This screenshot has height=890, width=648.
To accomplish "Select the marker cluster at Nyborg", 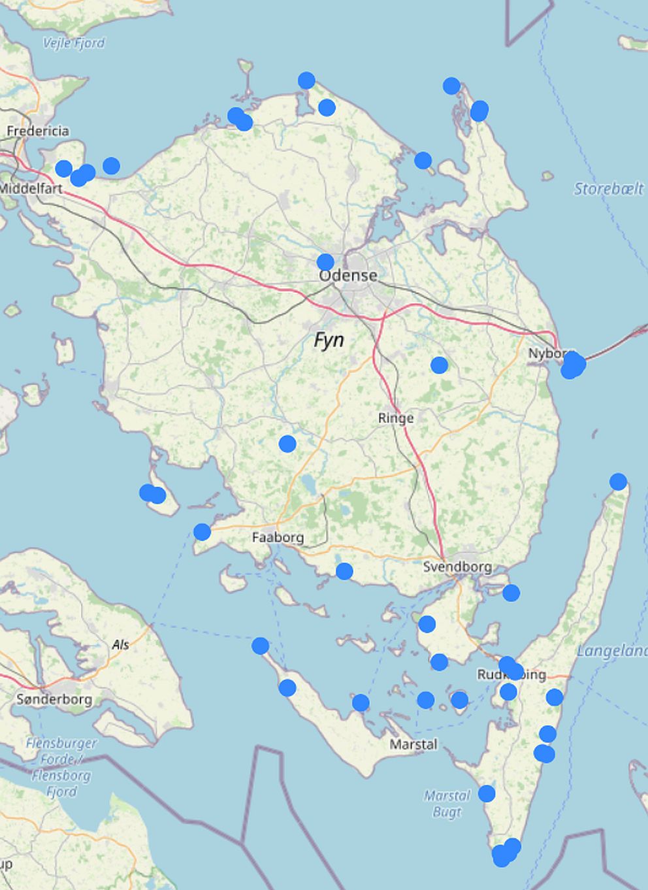I will coord(573,365).
